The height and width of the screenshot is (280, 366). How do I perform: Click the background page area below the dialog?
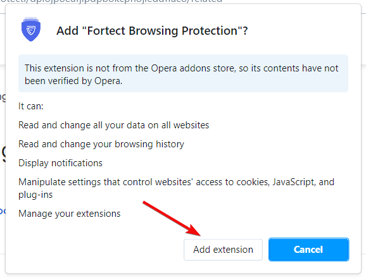(x=183, y=277)
